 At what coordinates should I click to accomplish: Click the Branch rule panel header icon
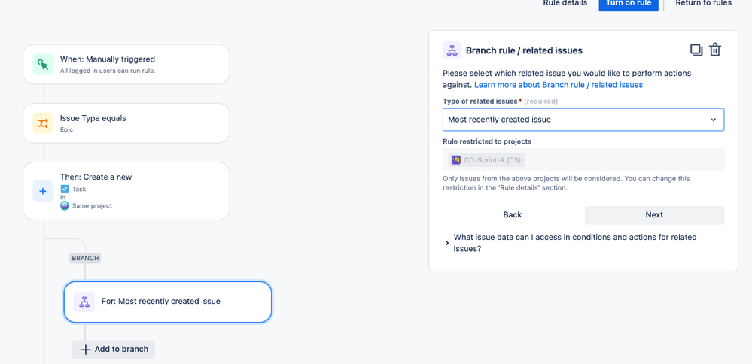452,50
